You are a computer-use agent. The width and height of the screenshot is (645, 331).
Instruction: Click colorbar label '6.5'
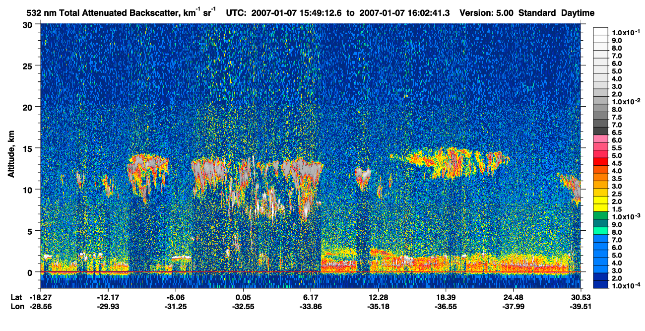617,132
